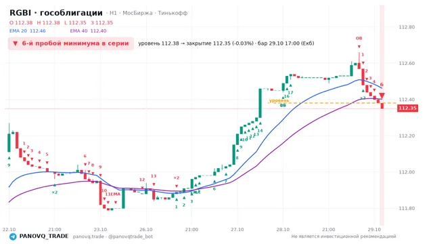The height and width of the screenshot is (244, 433).
Task: Click the chart title "RGBI · гособлигации"
Action: point(56,13)
